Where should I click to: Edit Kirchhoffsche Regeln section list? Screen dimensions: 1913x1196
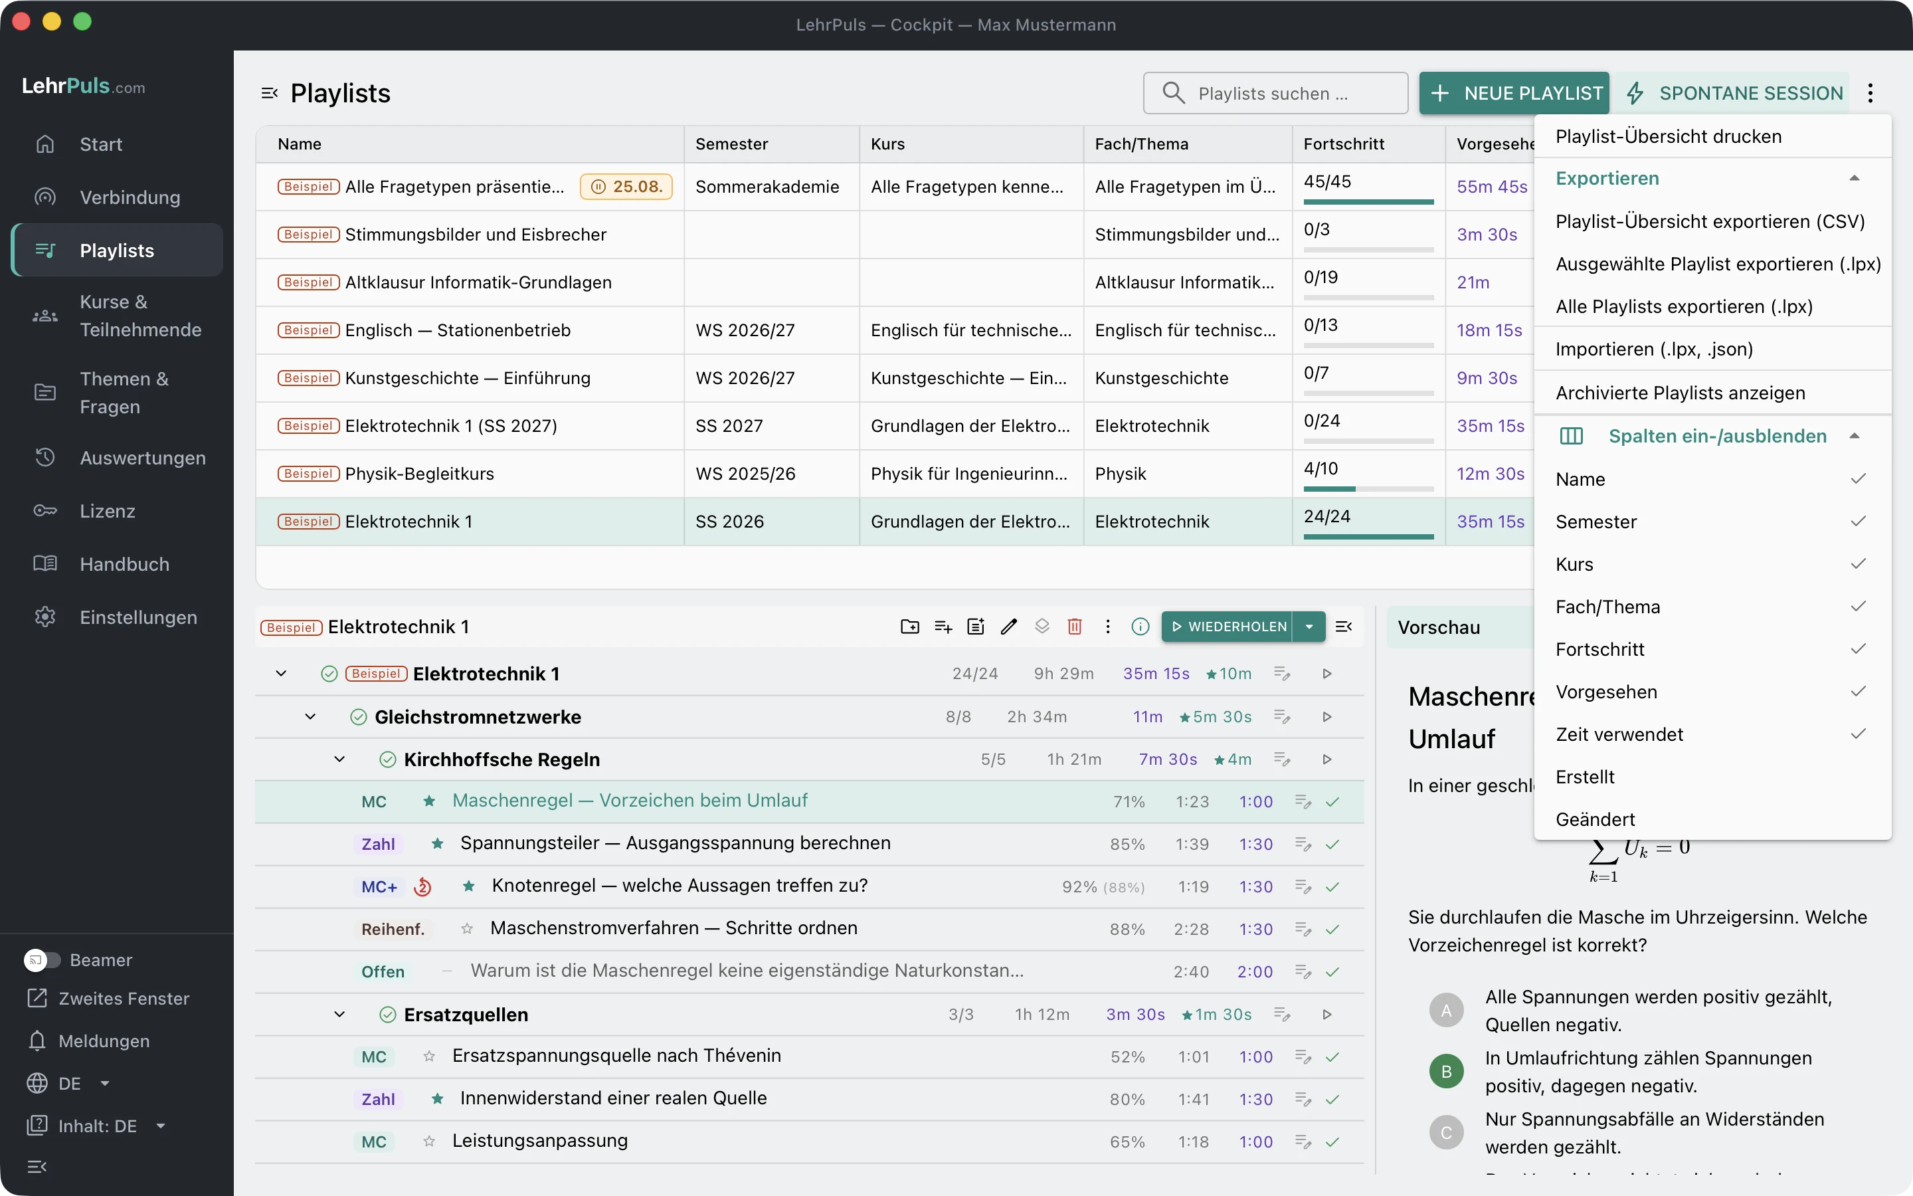coord(1282,759)
